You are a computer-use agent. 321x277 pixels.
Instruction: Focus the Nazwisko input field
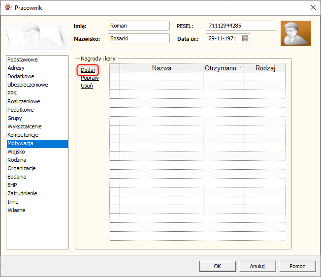coord(138,38)
